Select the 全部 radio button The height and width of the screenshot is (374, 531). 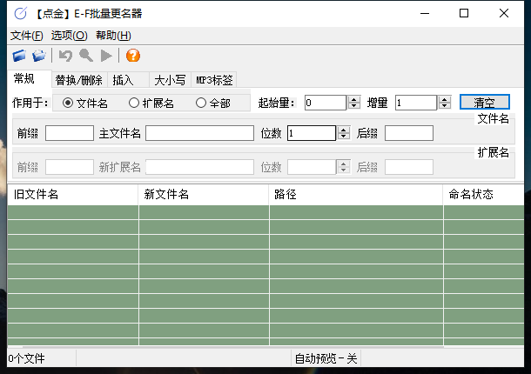point(201,103)
